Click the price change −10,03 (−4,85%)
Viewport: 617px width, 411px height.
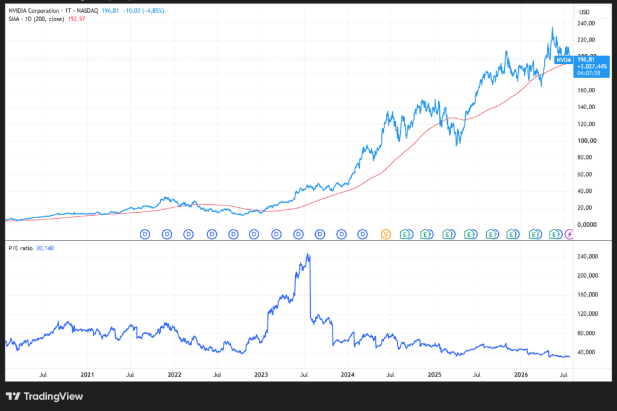(143, 11)
